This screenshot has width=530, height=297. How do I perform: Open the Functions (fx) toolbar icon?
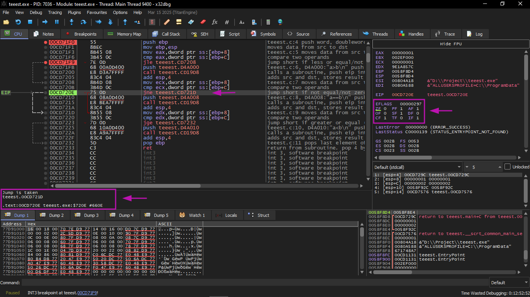point(215,22)
